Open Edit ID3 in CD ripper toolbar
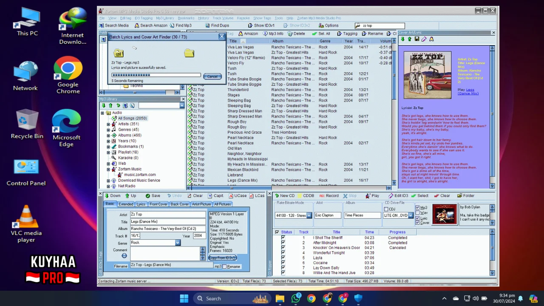The height and width of the screenshot is (306, 544). (398, 196)
